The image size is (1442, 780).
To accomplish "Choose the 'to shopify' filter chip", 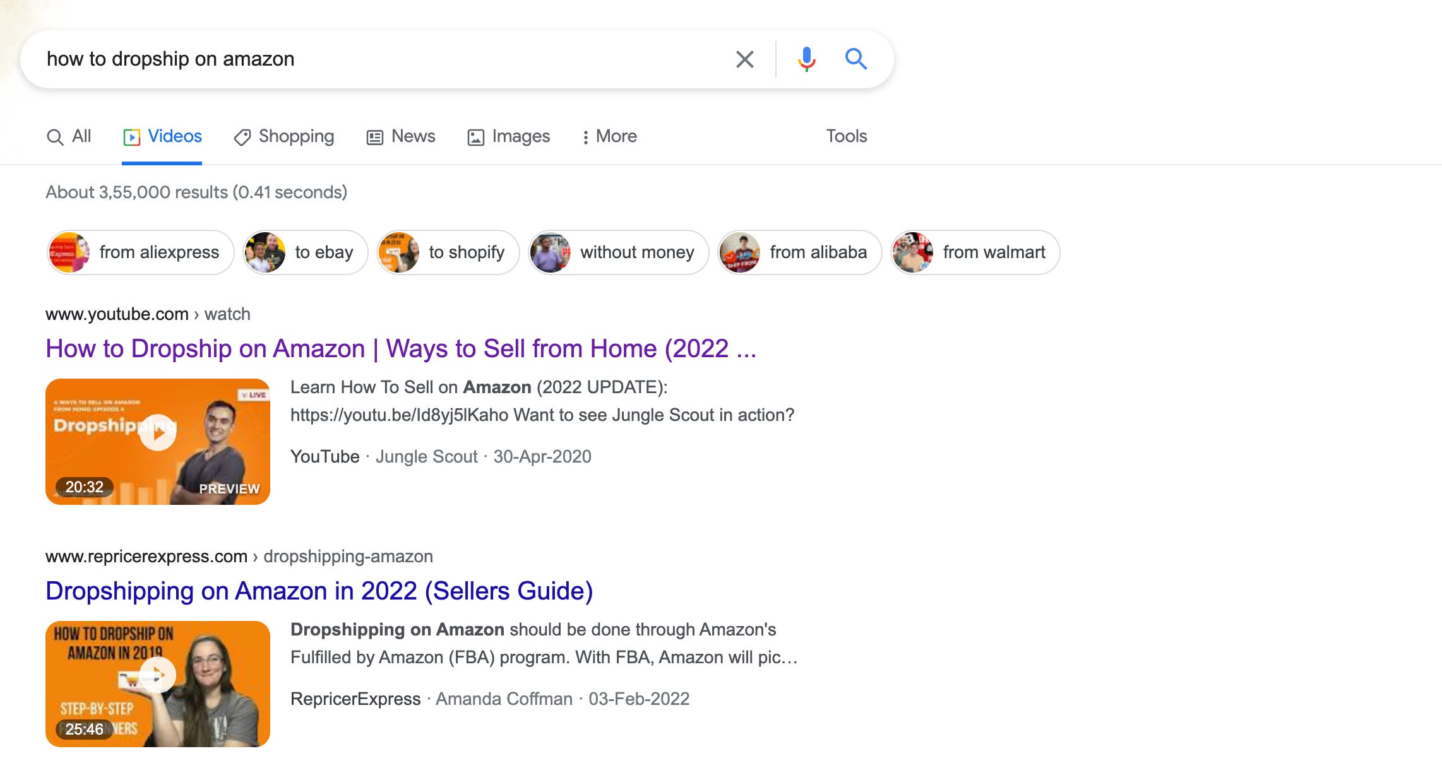I will 448,252.
